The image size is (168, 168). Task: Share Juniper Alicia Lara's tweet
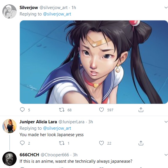click(141, 143)
